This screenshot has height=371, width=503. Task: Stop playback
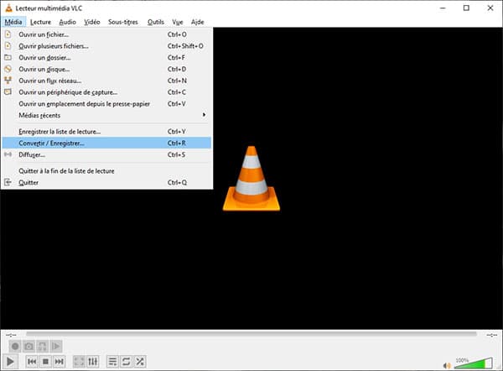click(45, 362)
